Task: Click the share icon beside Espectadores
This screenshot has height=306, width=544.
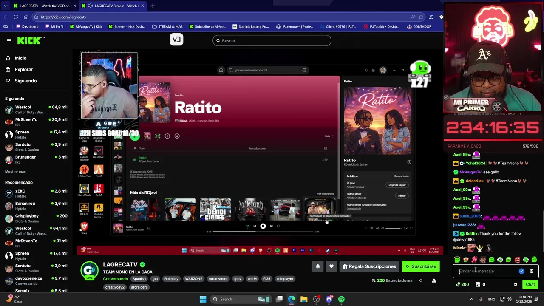Action: click(420, 280)
